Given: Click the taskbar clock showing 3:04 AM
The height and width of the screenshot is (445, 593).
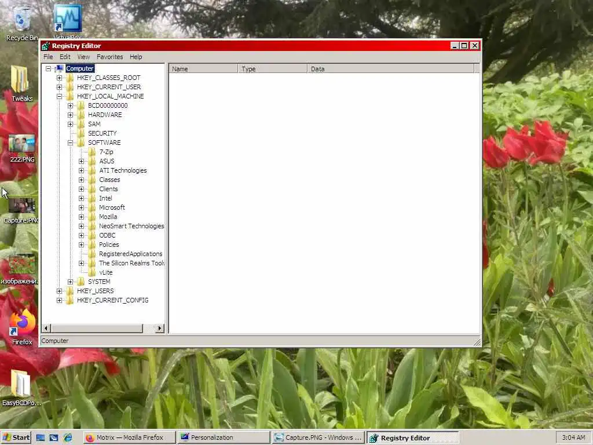Looking at the screenshot, I should [x=573, y=437].
